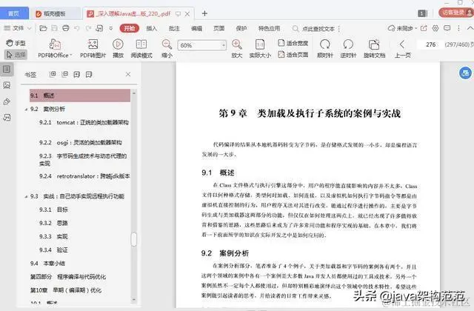
Task: Open bookmark 第四部分 程序编译与代码优化
Action: 68,277
